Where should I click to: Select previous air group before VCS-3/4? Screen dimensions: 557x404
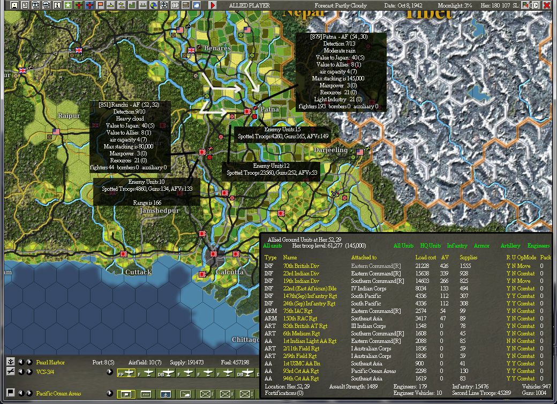click(x=21, y=372)
